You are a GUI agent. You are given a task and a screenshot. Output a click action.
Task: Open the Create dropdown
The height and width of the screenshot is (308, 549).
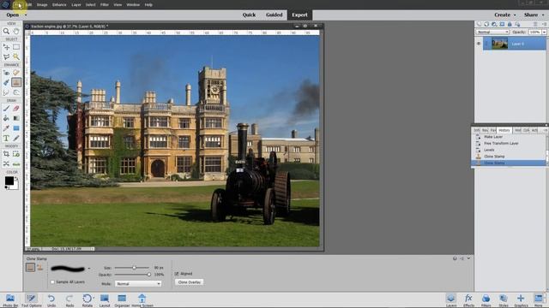505,15
